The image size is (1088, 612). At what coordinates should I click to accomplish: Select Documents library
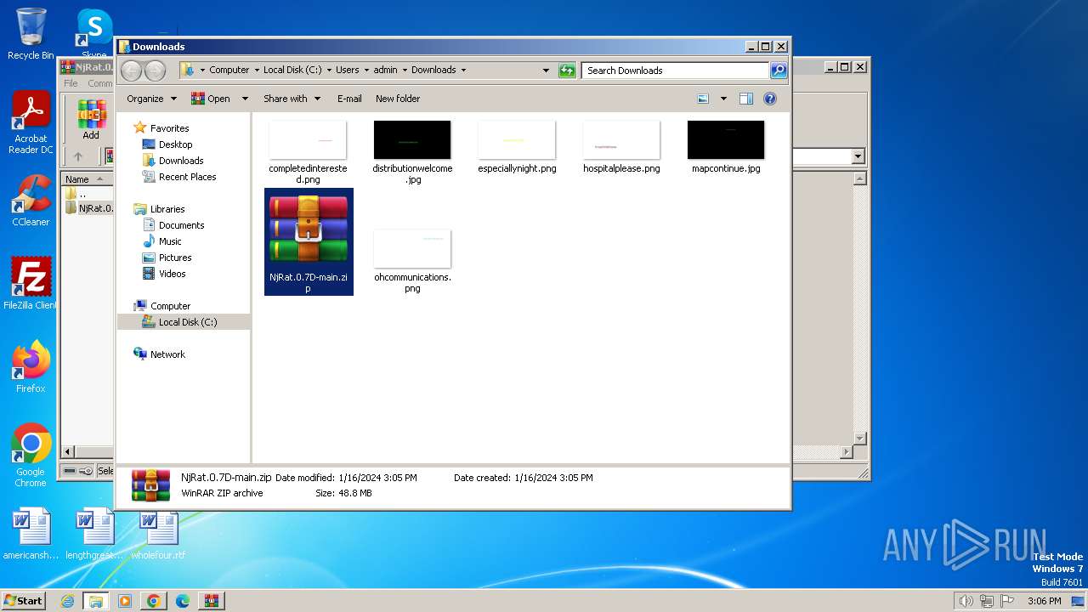(181, 225)
